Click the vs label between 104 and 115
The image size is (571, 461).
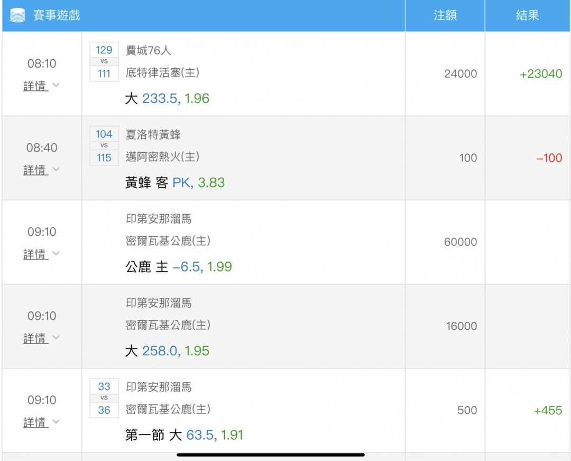[104, 146]
